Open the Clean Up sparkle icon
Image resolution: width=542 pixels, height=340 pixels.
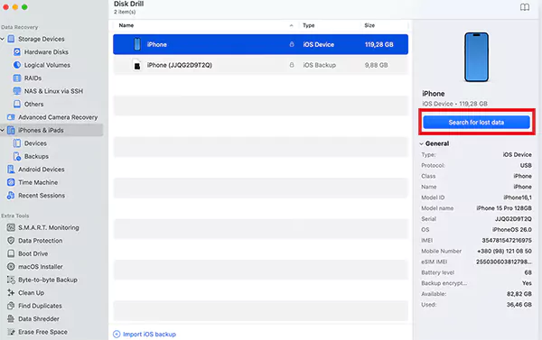click(x=11, y=293)
